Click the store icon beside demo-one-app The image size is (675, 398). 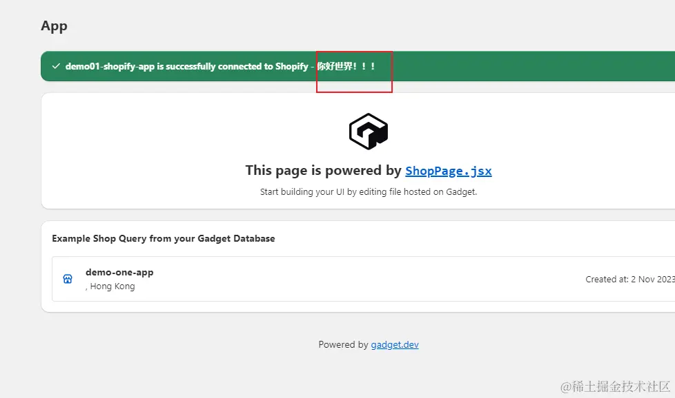point(68,279)
